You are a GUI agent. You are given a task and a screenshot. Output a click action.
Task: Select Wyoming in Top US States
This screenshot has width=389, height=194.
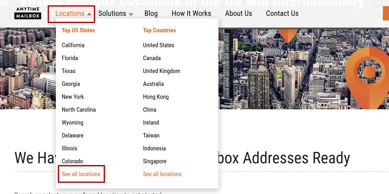click(x=72, y=123)
